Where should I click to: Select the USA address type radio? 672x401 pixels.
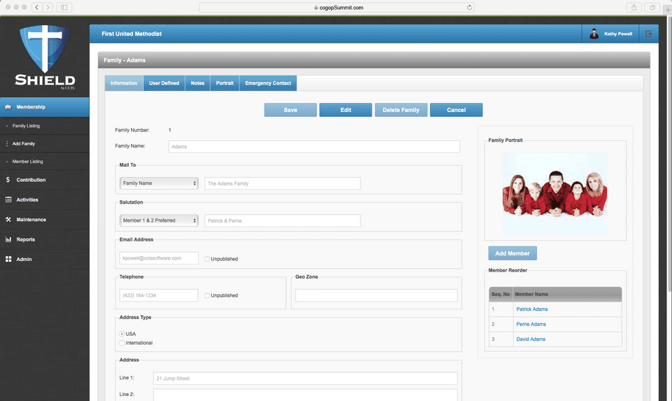coord(122,334)
